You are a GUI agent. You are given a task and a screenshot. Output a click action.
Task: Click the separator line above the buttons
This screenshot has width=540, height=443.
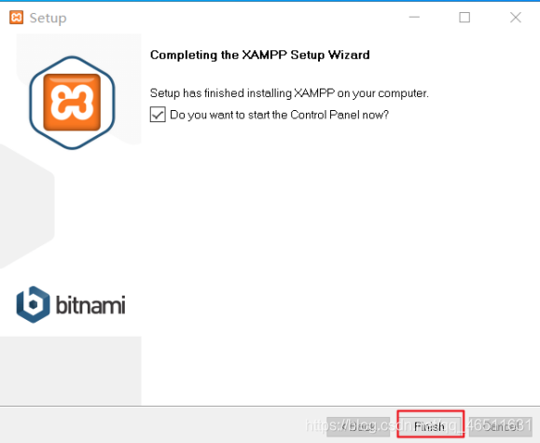pos(270,406)
